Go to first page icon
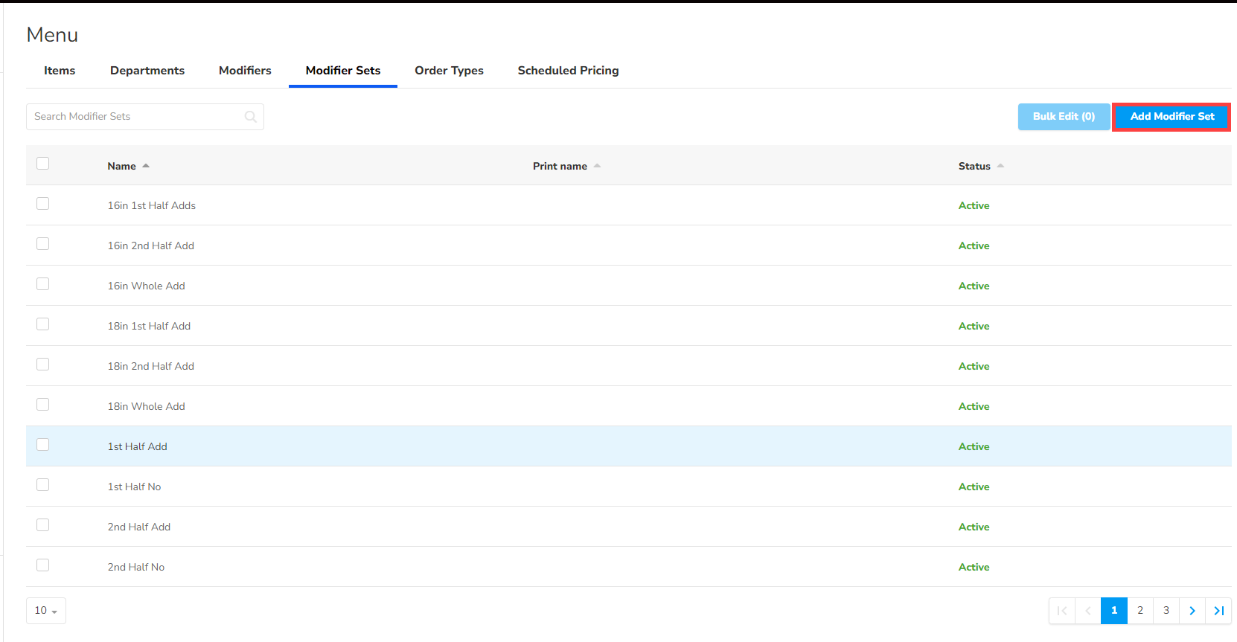 coord(1062,611)
